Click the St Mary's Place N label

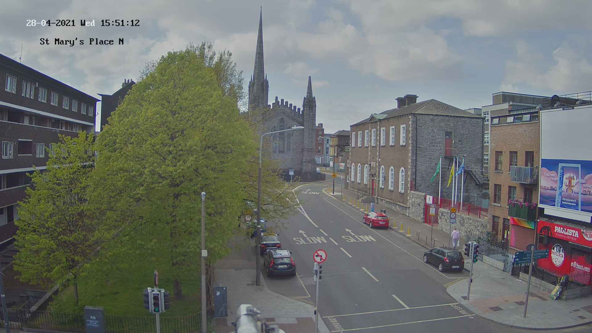coord(82,42)
